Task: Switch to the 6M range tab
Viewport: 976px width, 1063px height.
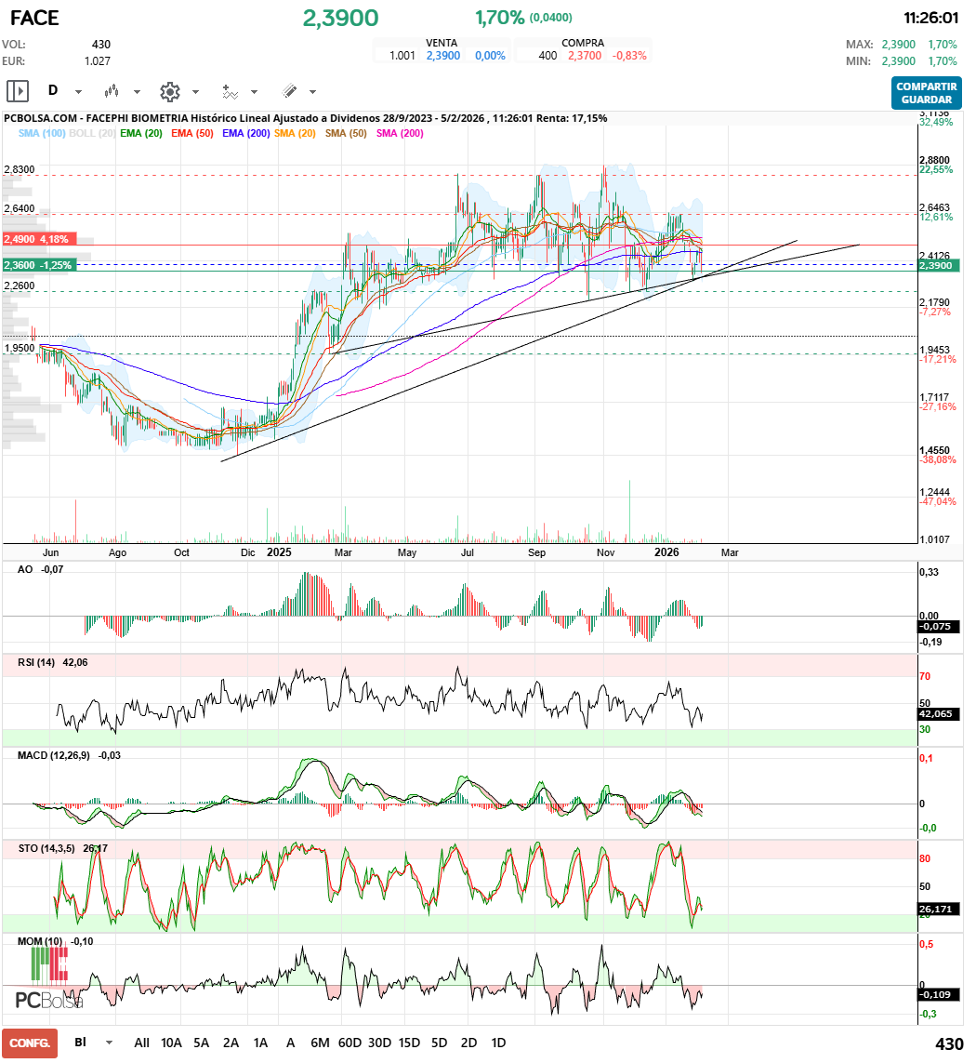Action: tap(320, 1043)
